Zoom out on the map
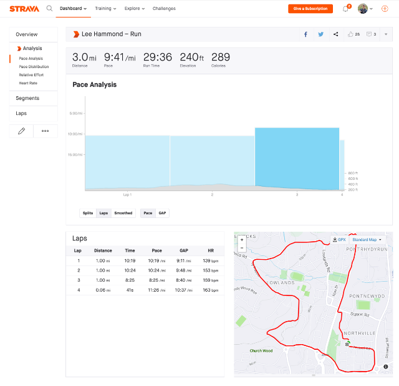Image resolution: width=399 pixels, height=386 pixels. point(242,248)
